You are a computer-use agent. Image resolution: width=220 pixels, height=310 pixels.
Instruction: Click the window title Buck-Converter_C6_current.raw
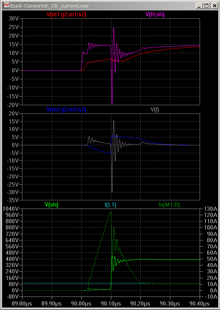[x=49, y=6]
